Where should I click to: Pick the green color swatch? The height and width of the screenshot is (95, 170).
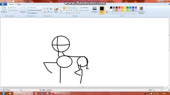point(127,8)
